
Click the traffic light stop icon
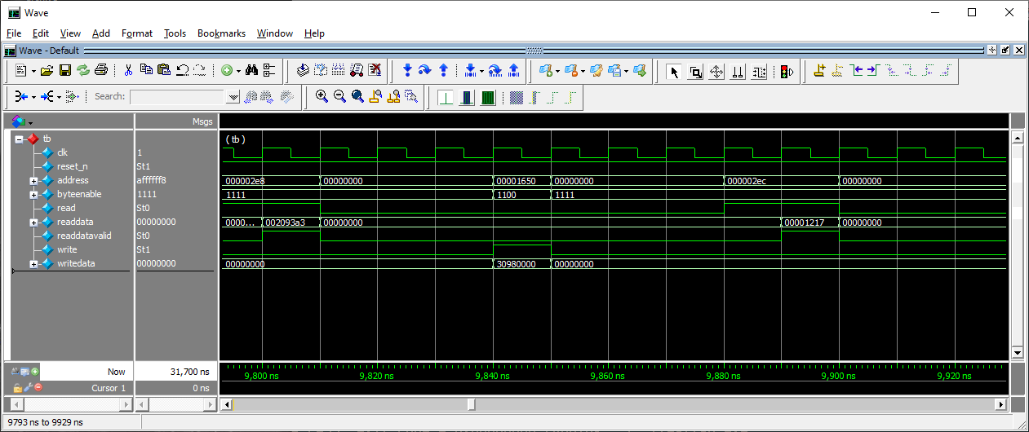[787, 71]
